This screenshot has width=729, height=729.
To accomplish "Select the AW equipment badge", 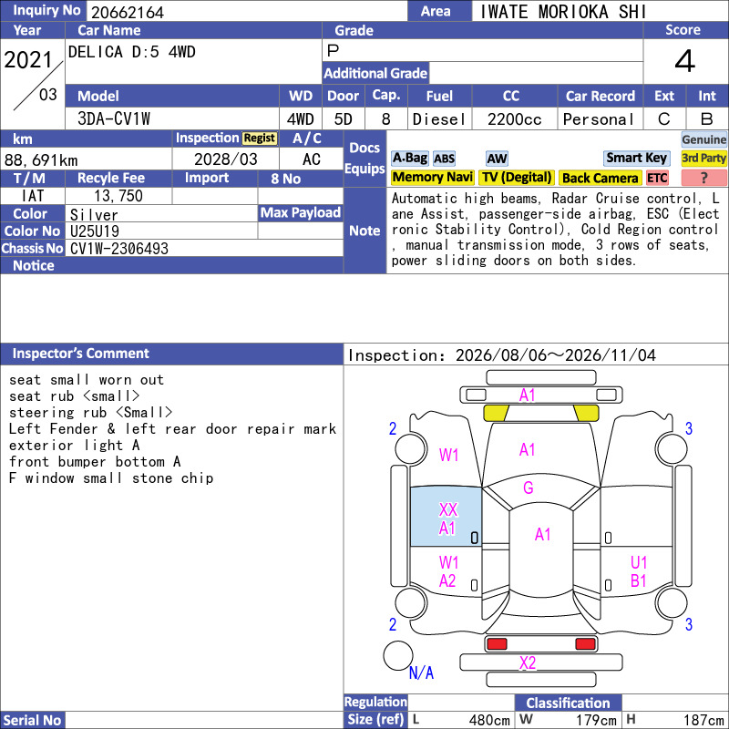I will pos(497,159).
